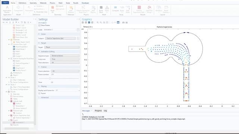Open the Variables dropdown in ribbon
Image resolution: width=239 pixels, height=134 pixels.
click(x=39, y=6)
